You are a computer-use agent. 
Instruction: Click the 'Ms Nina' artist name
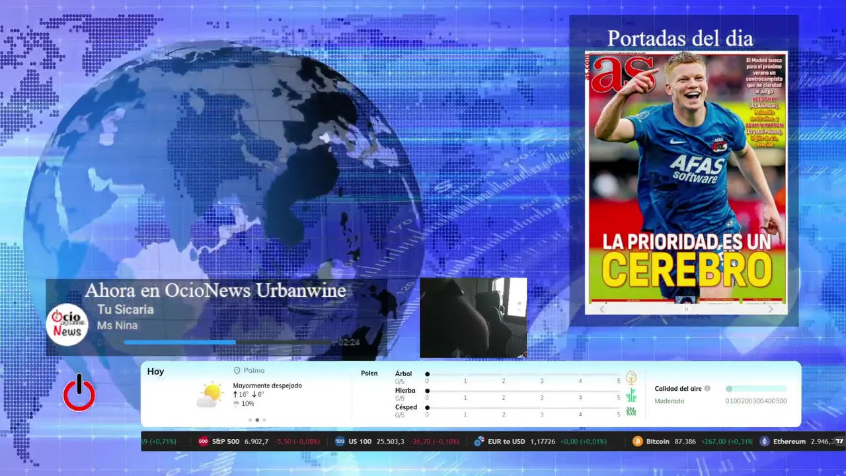click(x=117, y=325)
